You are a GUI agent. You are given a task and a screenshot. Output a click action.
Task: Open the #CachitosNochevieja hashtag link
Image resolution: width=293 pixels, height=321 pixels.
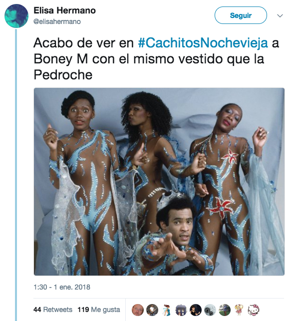point(203,43)
